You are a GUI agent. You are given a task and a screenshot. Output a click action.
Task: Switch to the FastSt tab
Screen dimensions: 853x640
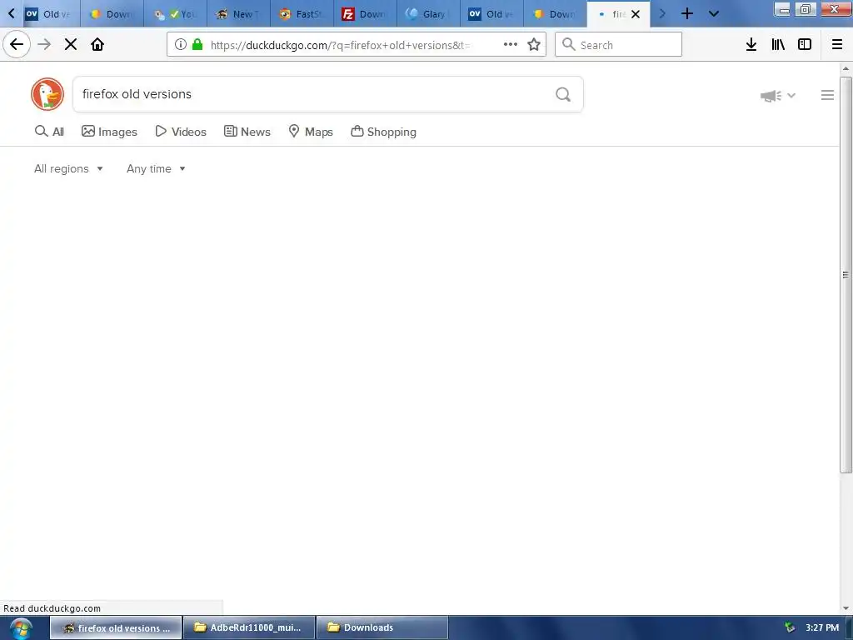coord(302,14)
